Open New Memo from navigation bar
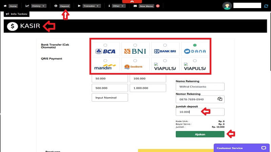 (147, 6)
